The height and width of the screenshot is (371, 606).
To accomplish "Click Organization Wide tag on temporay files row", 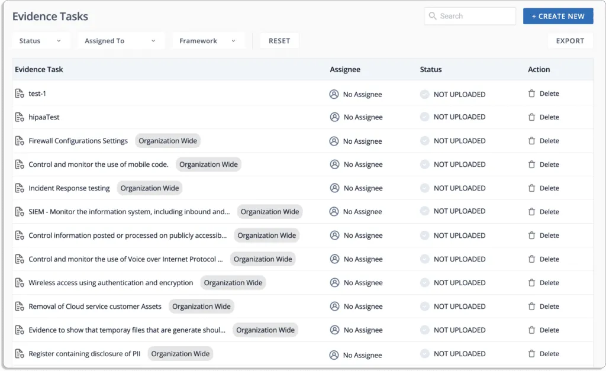I will click(x=266, y=330).
